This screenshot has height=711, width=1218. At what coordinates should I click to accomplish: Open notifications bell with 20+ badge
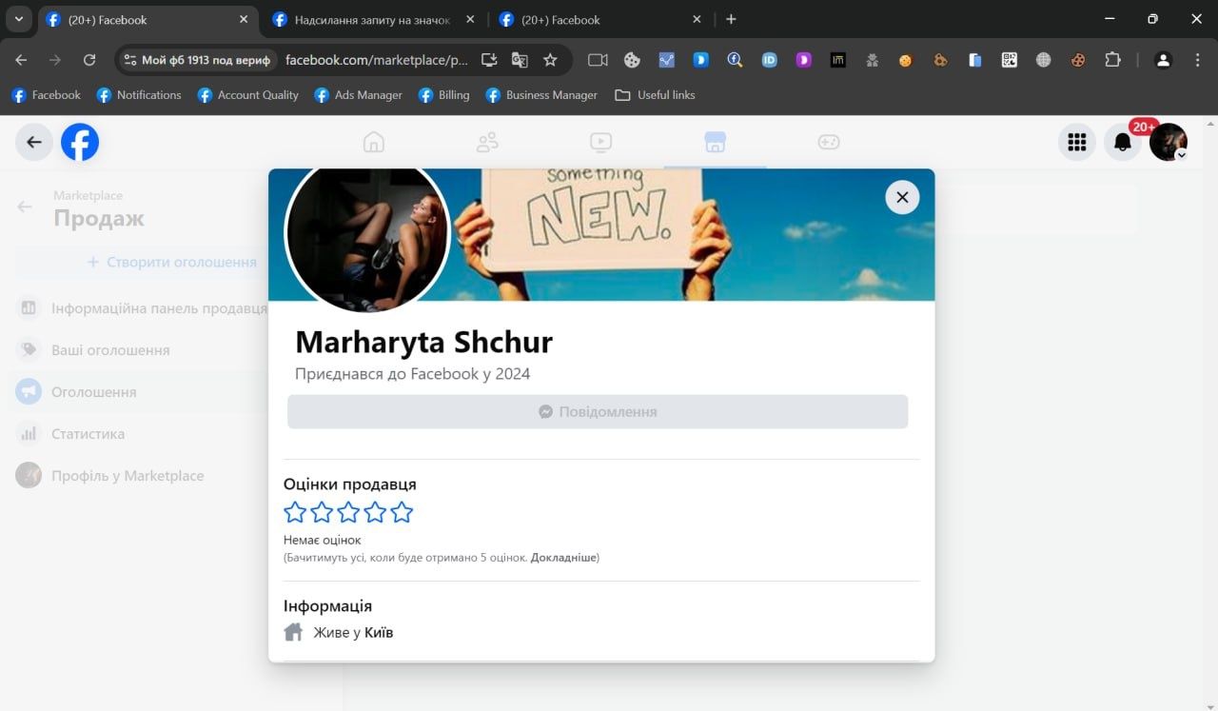click(1123, 142)
